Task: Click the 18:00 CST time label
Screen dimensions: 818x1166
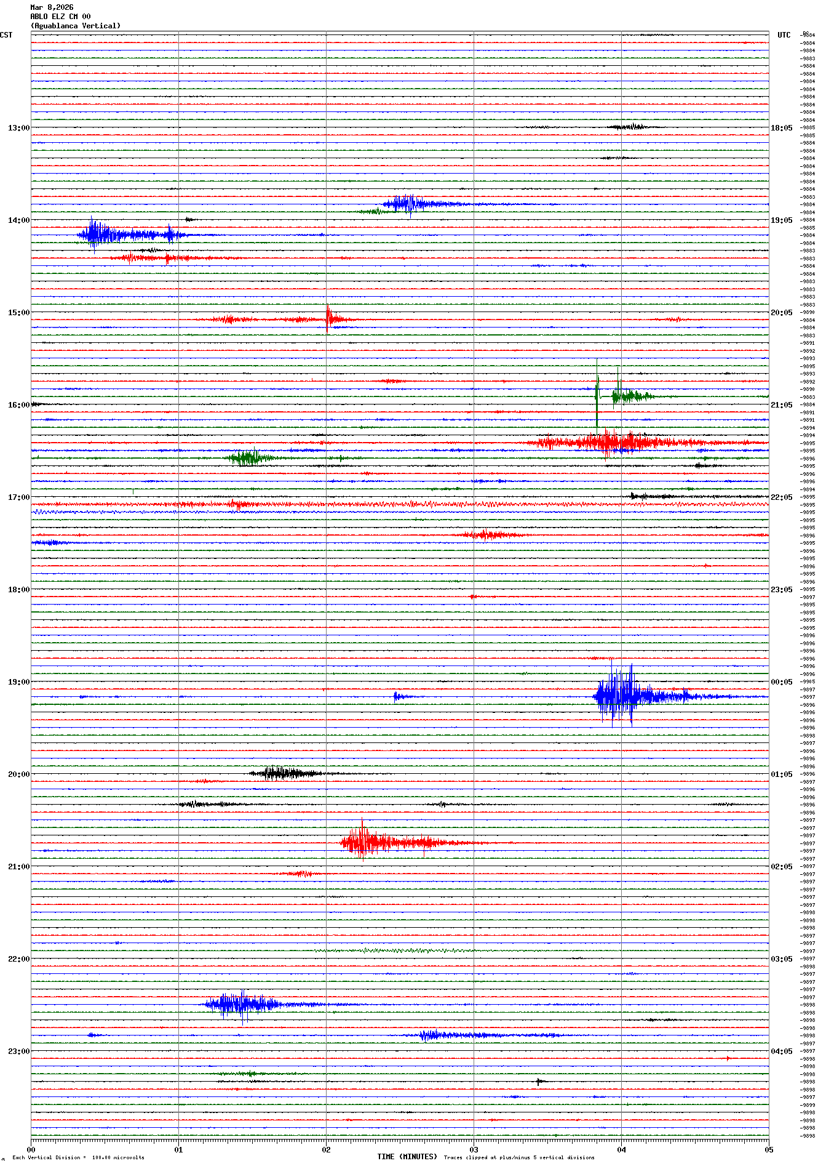Action: [x=18, y=590]
